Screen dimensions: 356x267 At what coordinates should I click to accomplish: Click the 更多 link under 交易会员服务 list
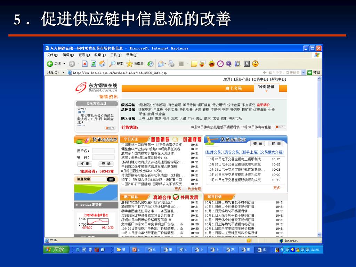pos(278,188)
